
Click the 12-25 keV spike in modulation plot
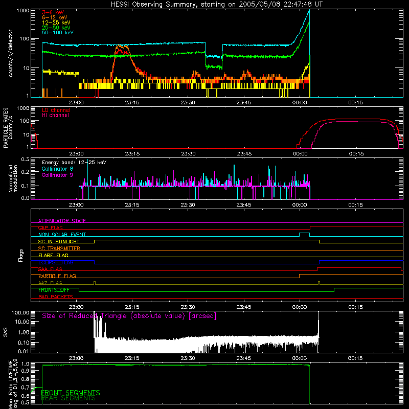click(87, 172)
